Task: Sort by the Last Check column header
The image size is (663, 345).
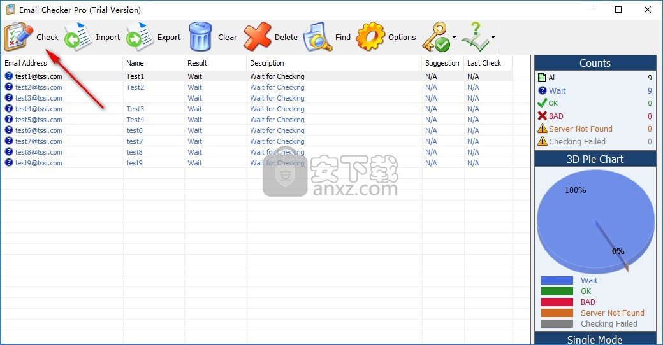Action: point(488,63)
